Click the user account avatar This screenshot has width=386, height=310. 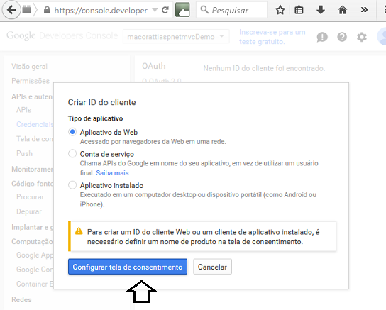[382, 36]
